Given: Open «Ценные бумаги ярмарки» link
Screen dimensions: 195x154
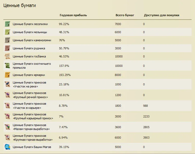Looking at the screenshot, I should pos(29,75).
